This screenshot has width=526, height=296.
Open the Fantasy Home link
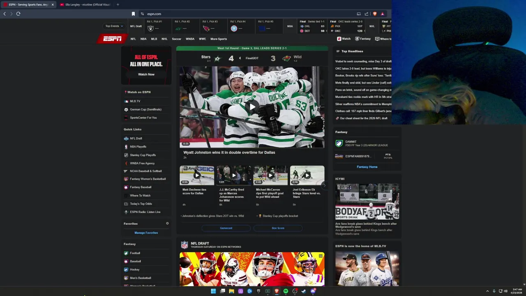point(367,167)
